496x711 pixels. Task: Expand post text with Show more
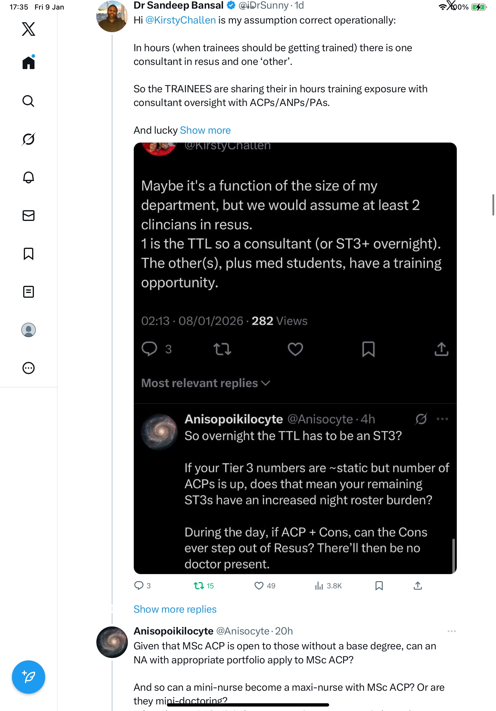click(x=205, y=130)
